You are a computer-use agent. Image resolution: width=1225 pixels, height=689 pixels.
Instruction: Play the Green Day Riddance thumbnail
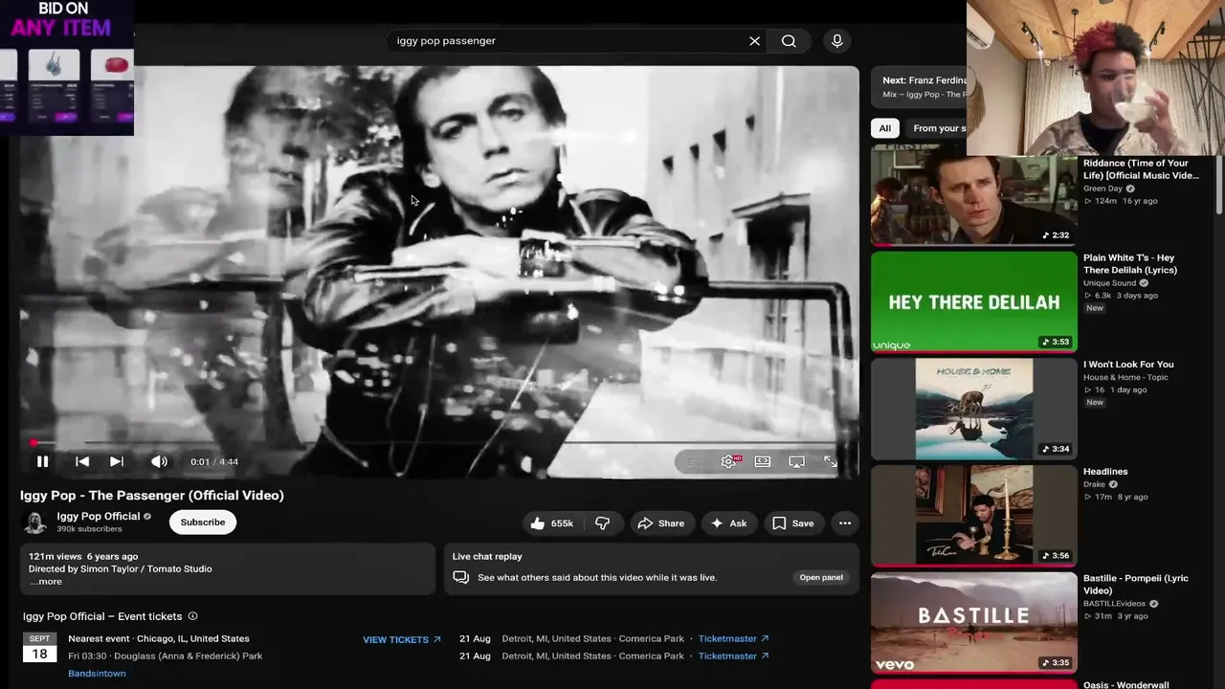click(974, 195)
